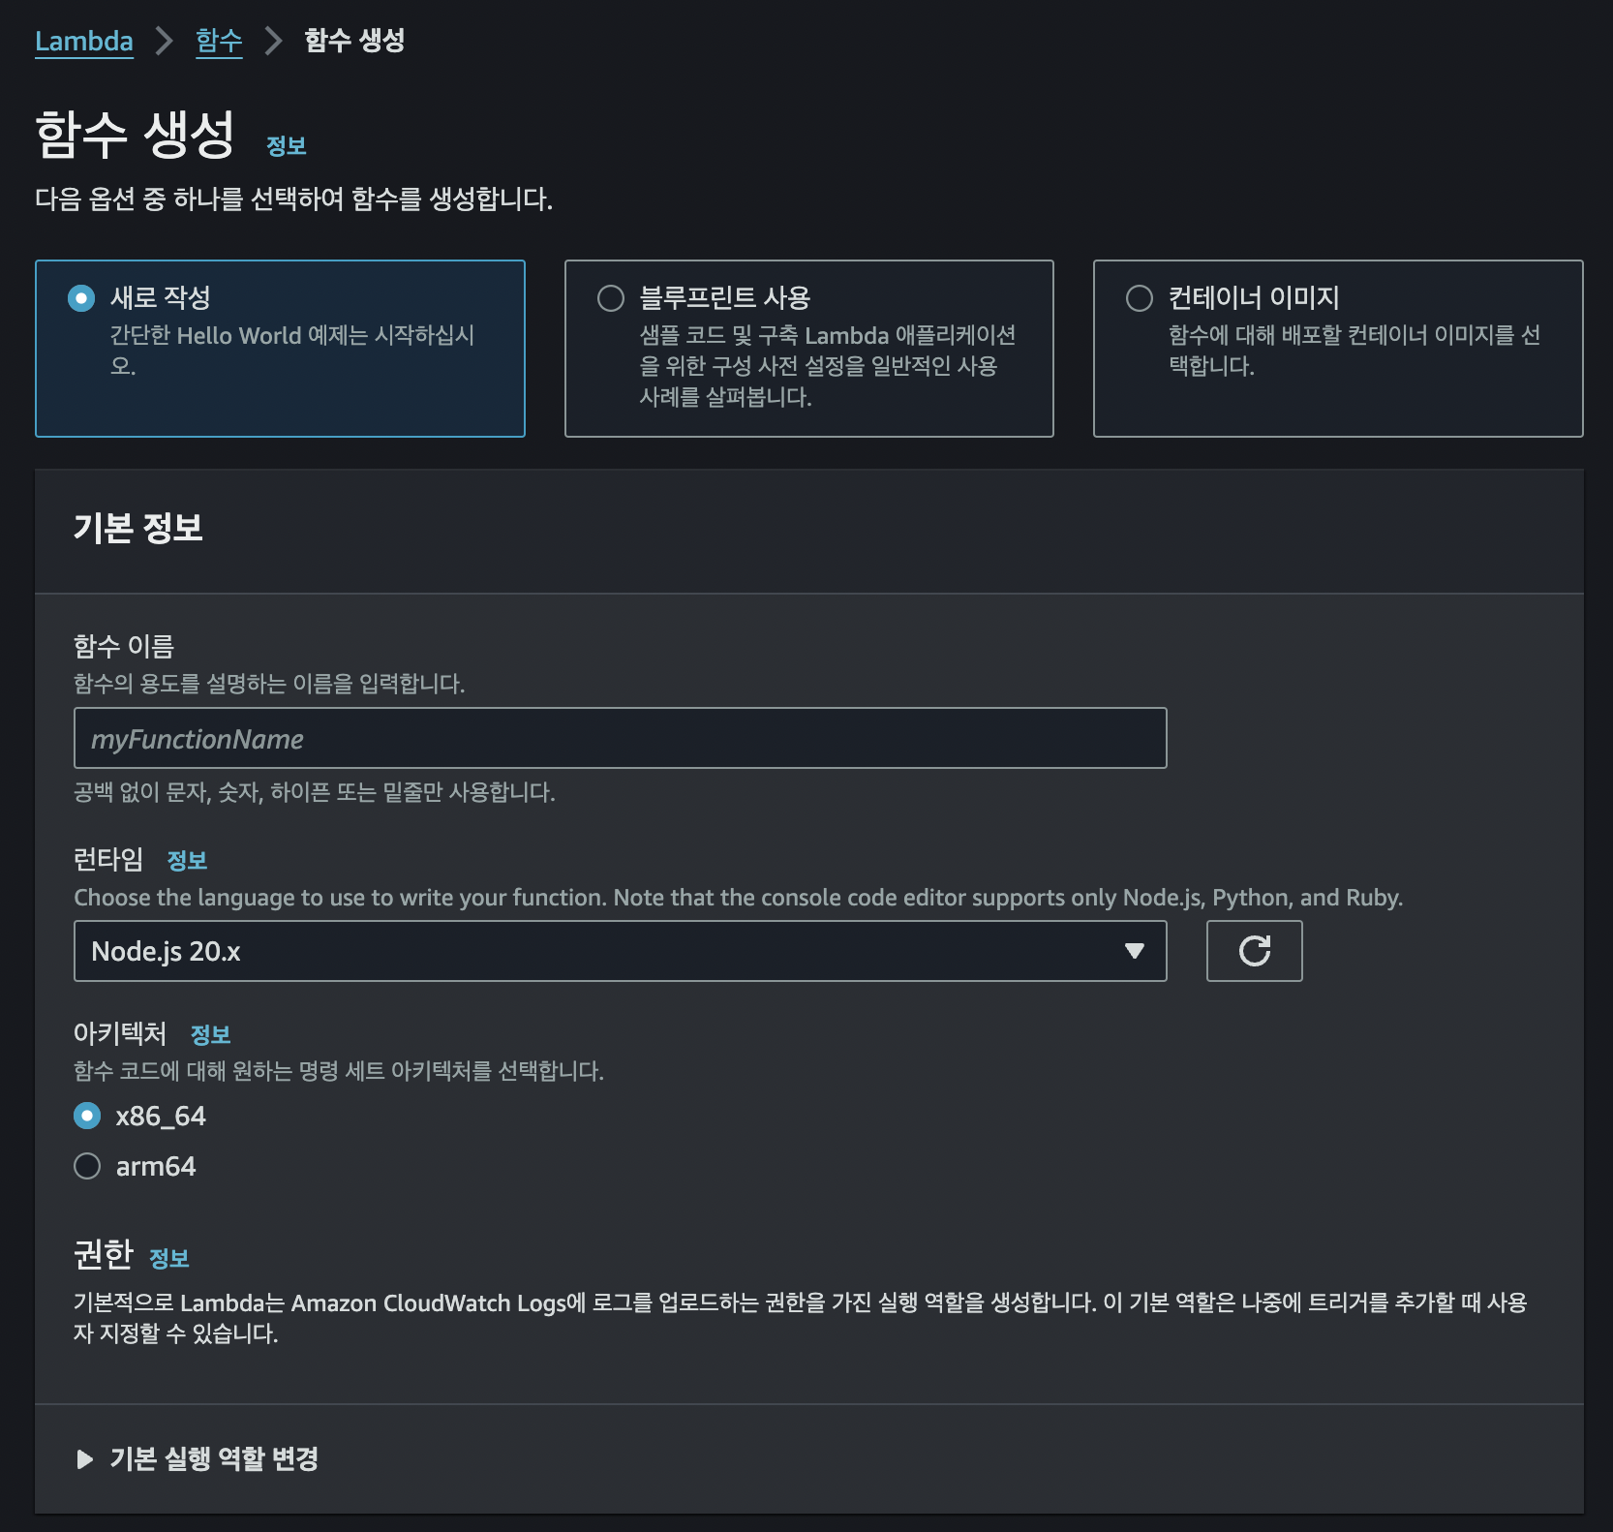
Task: Click the 새로 작성 card description text
Action: [x=292, y=351]
